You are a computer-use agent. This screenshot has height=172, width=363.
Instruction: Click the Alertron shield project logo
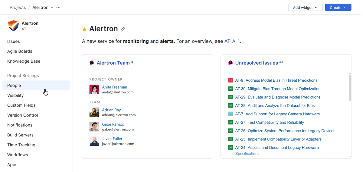tap(13, 26)
